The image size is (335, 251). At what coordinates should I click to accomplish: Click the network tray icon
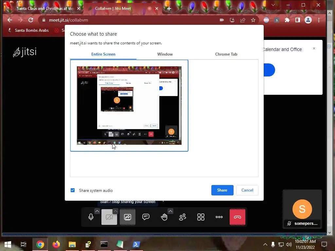point(281,244)
